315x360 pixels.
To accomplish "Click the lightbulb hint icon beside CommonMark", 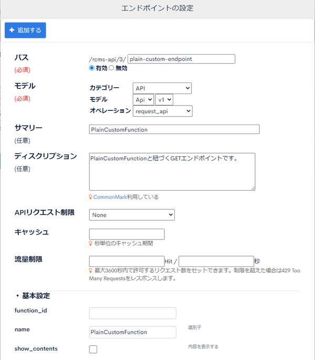I will tap(91, 197).
